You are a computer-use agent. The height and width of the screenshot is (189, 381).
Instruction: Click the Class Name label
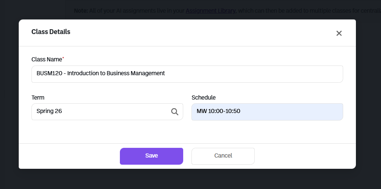click(x=47, y=60)
